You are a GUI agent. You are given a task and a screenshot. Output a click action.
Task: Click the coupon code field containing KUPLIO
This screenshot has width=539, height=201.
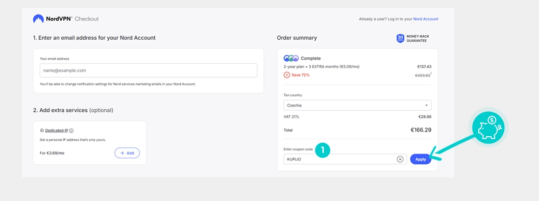click(345, 159)
